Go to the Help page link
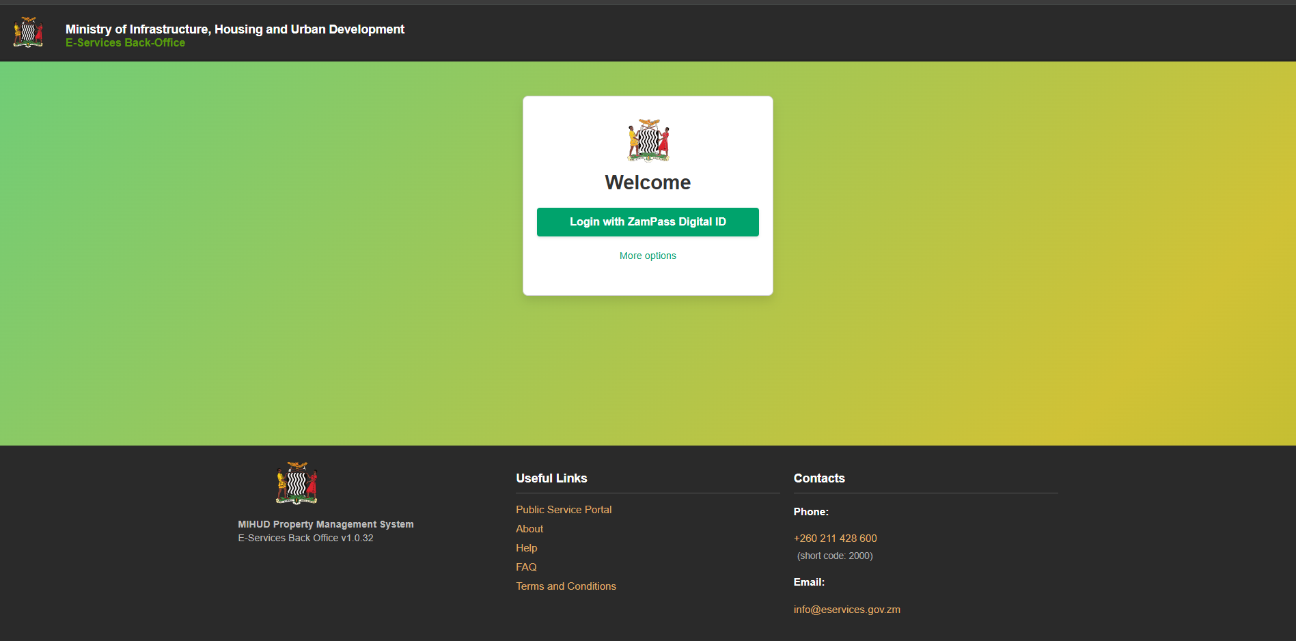 point(526,548)
